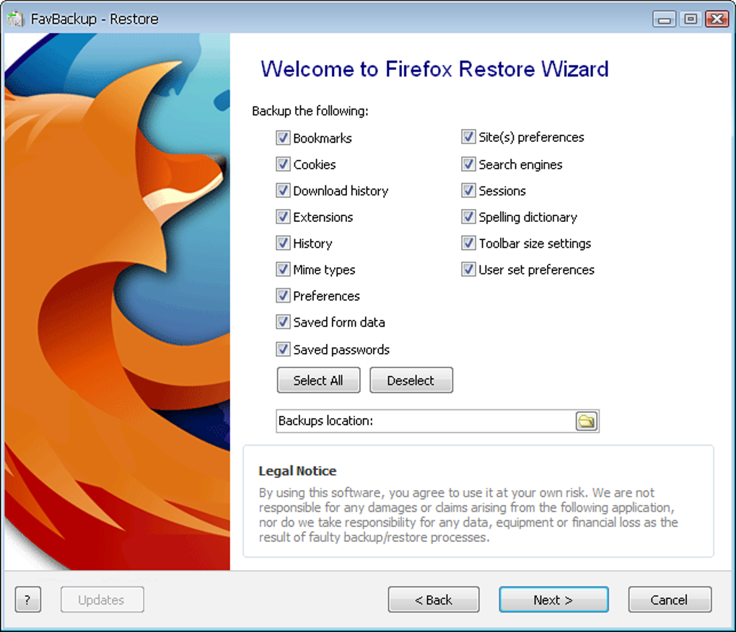
Task: Uncheck Search engines option
Action: [468, 164]
